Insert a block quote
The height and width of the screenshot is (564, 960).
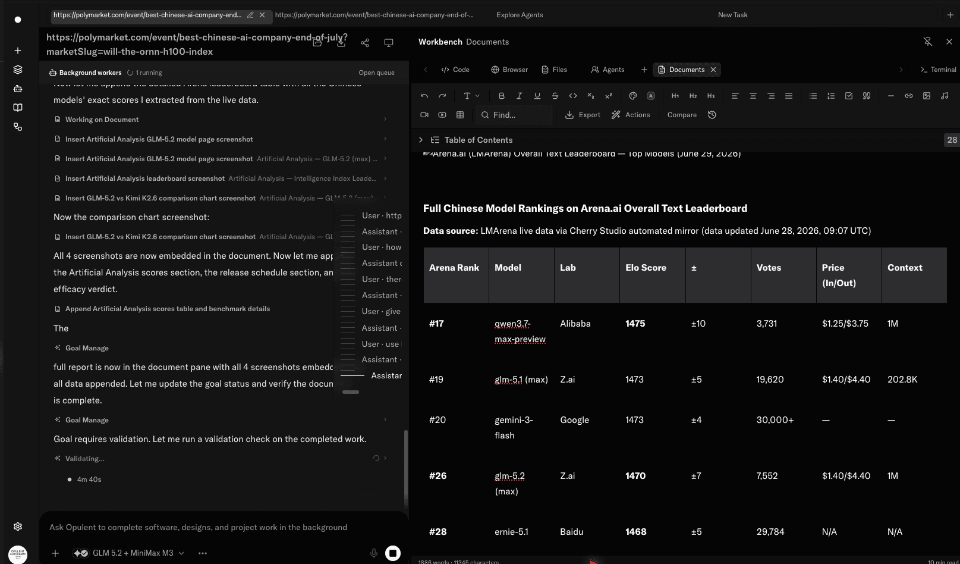tap(867, 96)
